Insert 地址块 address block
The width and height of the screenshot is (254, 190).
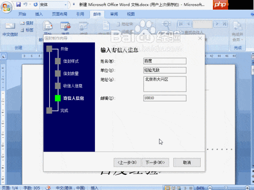click(x=125, y=24)
